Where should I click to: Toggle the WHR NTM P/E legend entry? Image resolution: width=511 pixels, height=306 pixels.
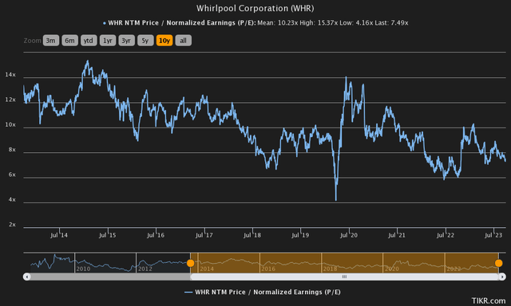coord(263,292)
